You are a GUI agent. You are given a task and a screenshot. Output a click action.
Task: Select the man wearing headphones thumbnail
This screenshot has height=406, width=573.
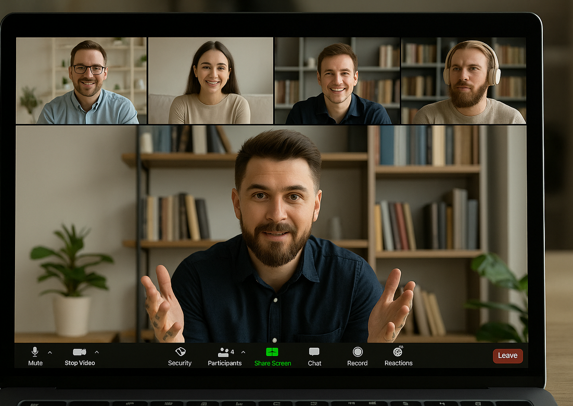(x=464, y=80)
